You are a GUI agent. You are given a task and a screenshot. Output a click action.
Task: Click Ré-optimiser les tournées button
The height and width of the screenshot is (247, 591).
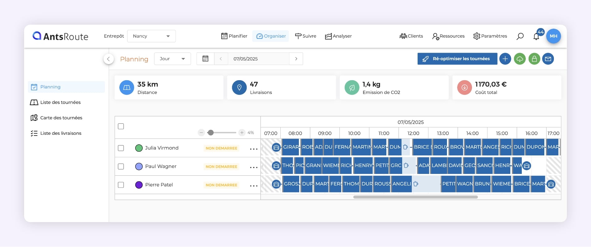(457, 59)
